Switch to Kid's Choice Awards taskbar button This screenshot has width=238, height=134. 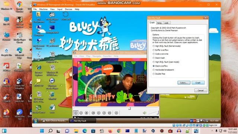coord(55,121)
